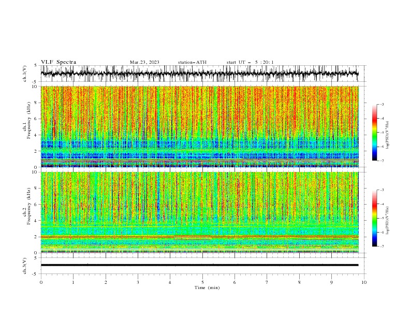Click the "6" kHz tick on ch.2 frequency axis
410x317 pixels.
[x=37, y=205]
